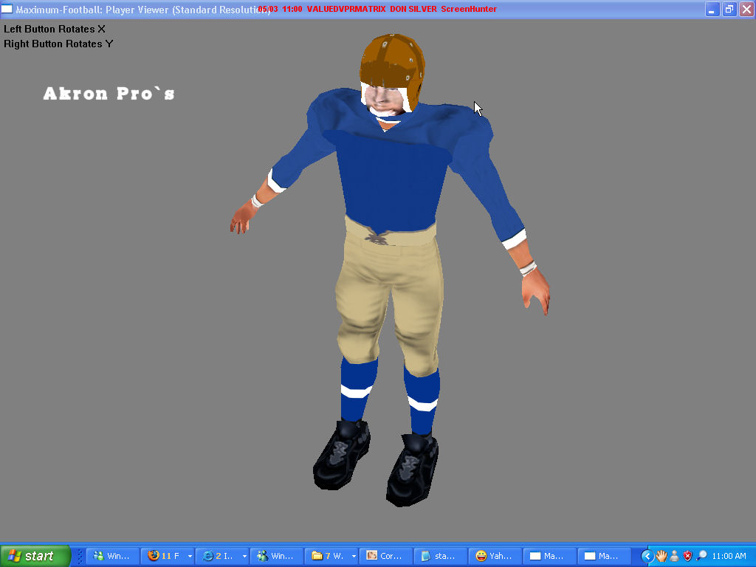Switch to the Yahoo Messenger taskbar button
The height and width of the screenshot is (567, 756).
[495, 556]
